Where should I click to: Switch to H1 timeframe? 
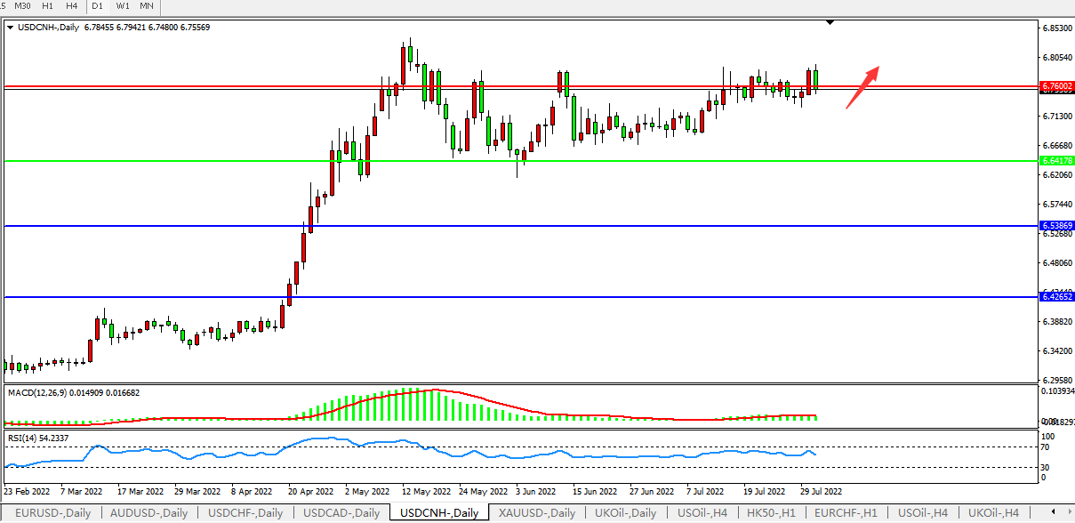click(x=48, y=6)
